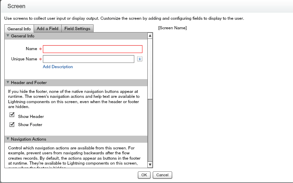Focus the Name input field
This screenshot has width=293, height=183.
[x=92, y=49]
